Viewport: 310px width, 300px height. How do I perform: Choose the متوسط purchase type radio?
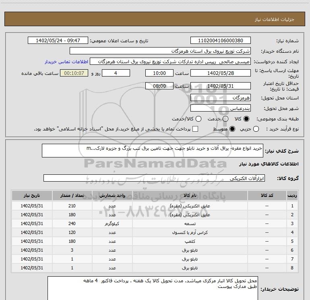[232, 129]
